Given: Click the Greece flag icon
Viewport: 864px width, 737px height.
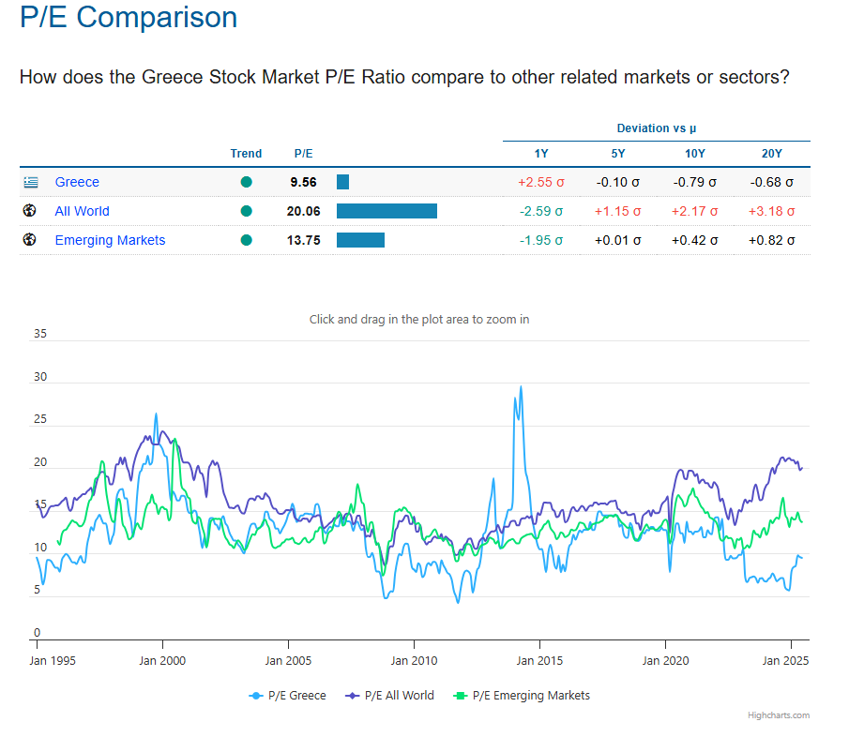Looking at the screenshot, I should [31, 183].
